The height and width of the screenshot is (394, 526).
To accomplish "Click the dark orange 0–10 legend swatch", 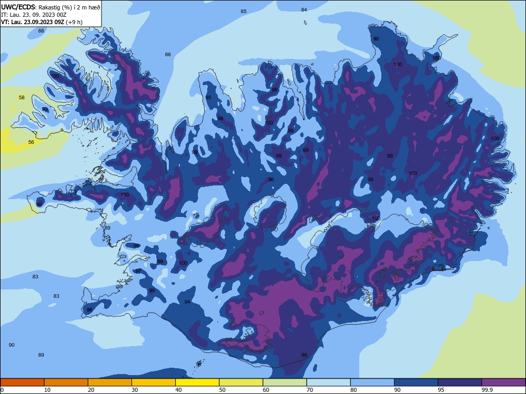I will [x=22, y=382].
